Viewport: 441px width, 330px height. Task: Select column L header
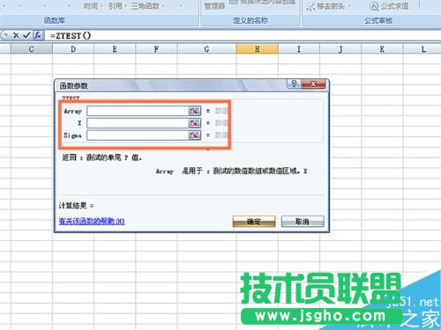(x=423, y=49)
